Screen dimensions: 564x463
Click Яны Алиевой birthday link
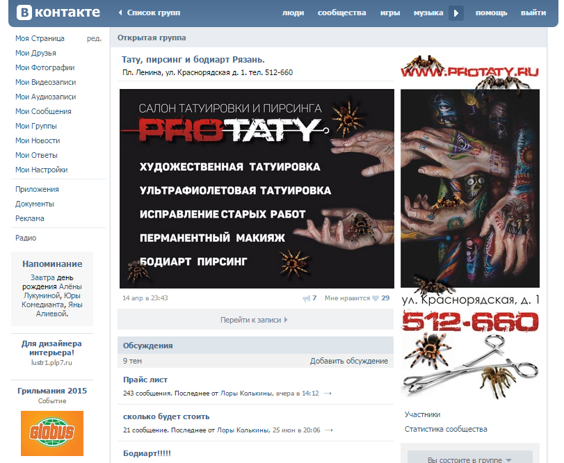pyautogui.click(x=59, y=309)
